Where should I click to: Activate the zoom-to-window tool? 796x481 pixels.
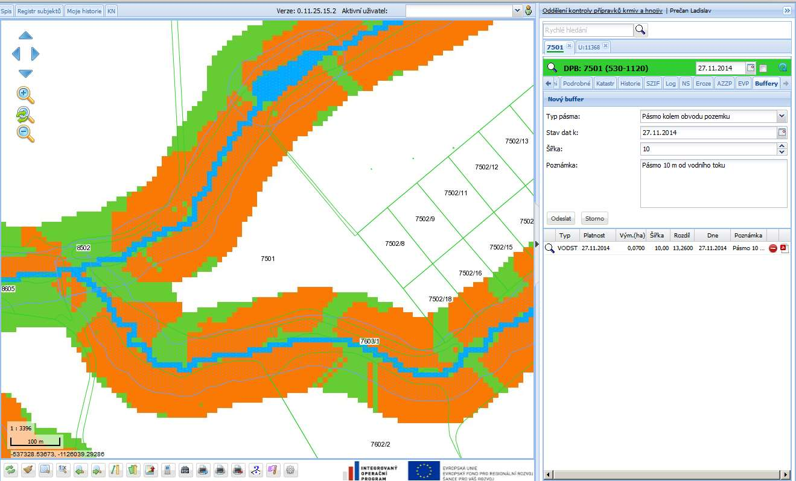pyautogui.click(x=45, y=470)
